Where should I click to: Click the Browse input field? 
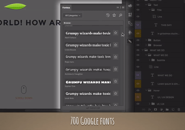click(93, 23)
